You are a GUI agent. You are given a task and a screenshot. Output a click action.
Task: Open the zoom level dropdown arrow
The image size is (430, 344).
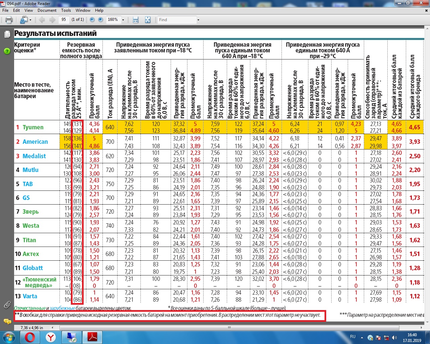(123, 20)
